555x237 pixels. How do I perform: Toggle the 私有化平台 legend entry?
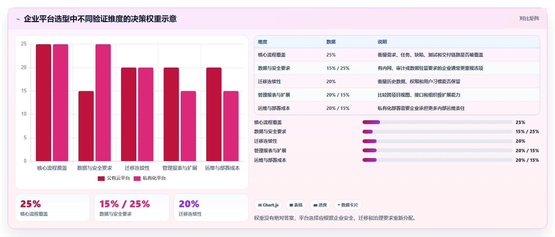(150, 178)
